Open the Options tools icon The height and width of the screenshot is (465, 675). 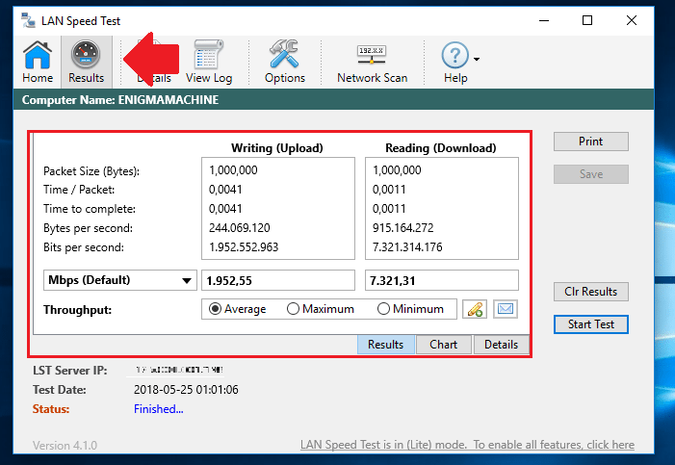pyautogui.click(x=285, y=62)
